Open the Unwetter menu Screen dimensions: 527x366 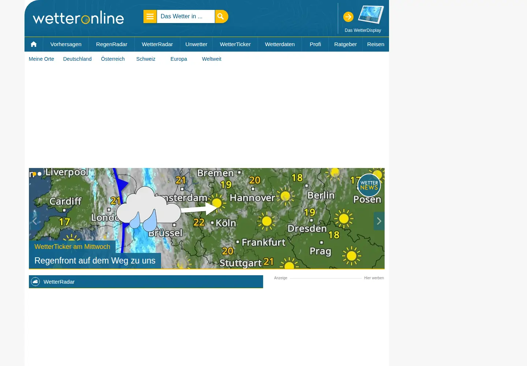196,44
